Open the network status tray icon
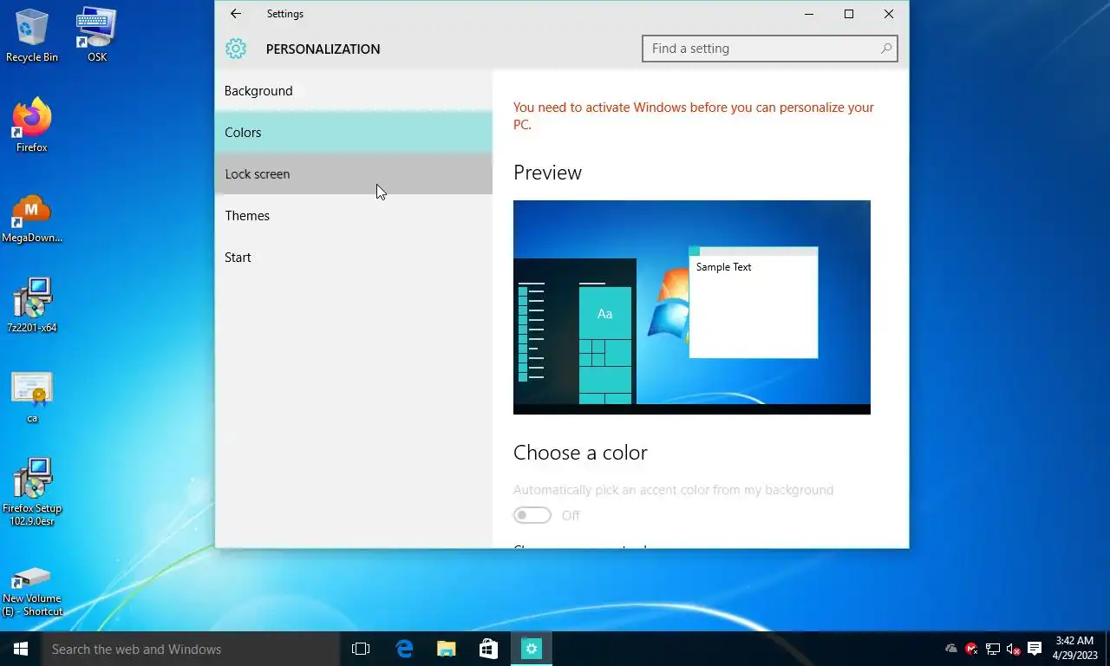 pyautogui.click(x=993, y=649)
